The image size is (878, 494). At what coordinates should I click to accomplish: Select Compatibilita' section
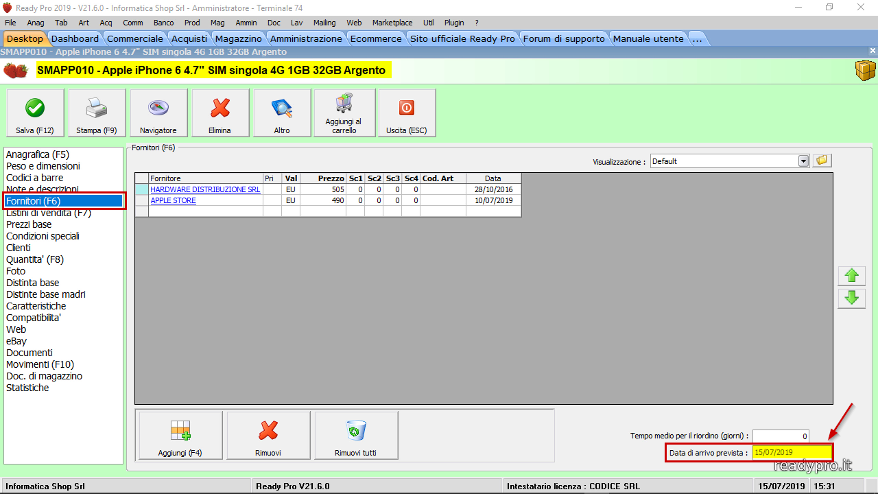[34, 318]
